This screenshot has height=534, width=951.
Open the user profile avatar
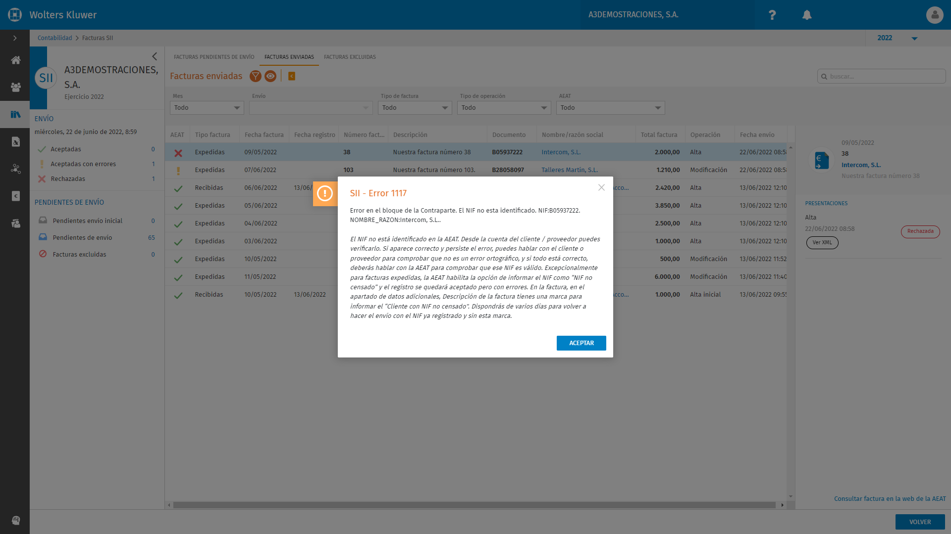pos(935,15)
